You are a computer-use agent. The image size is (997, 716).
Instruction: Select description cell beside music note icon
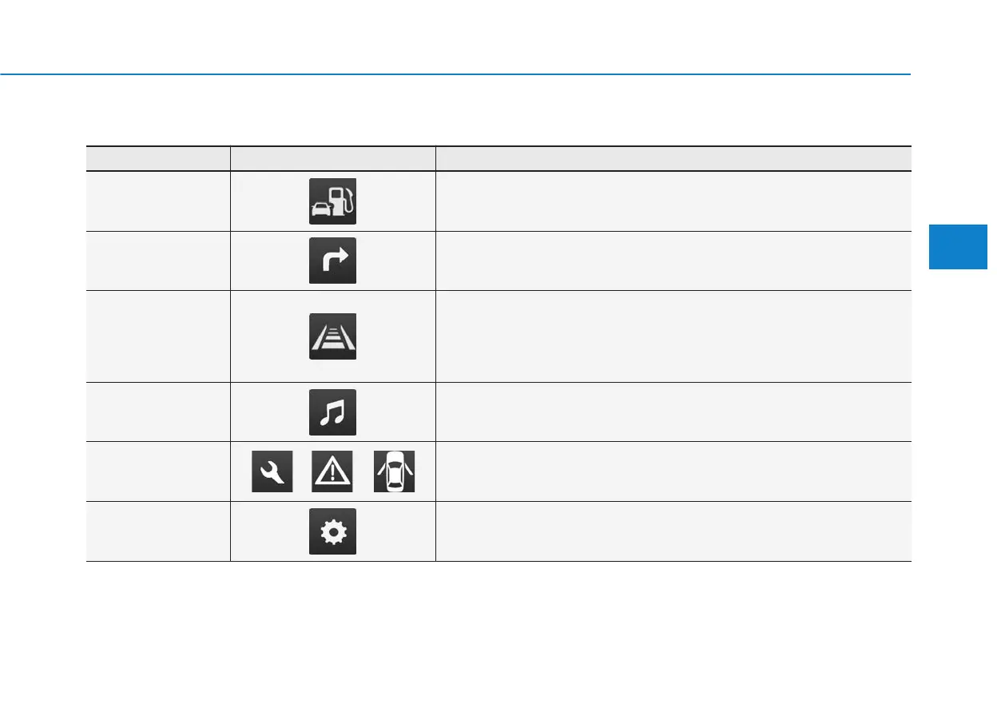point(673,412)
